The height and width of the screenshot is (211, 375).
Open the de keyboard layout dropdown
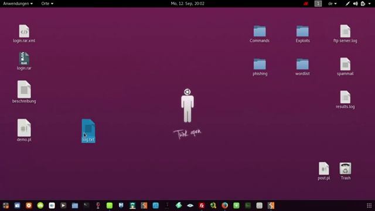tap(332, 4)
